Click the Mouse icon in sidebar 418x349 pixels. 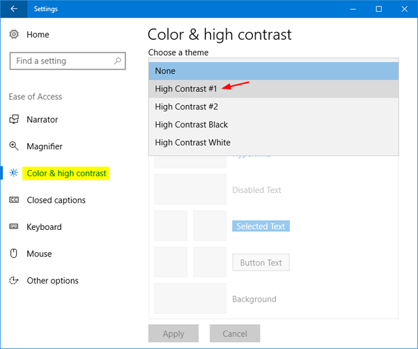pos(14,254)
